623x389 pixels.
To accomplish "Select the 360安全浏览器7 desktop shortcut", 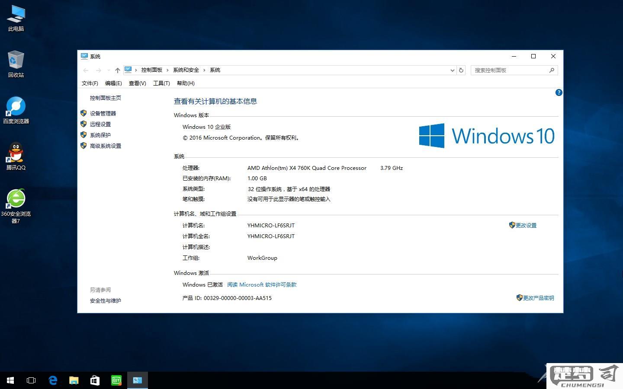I will coord(16,206).
